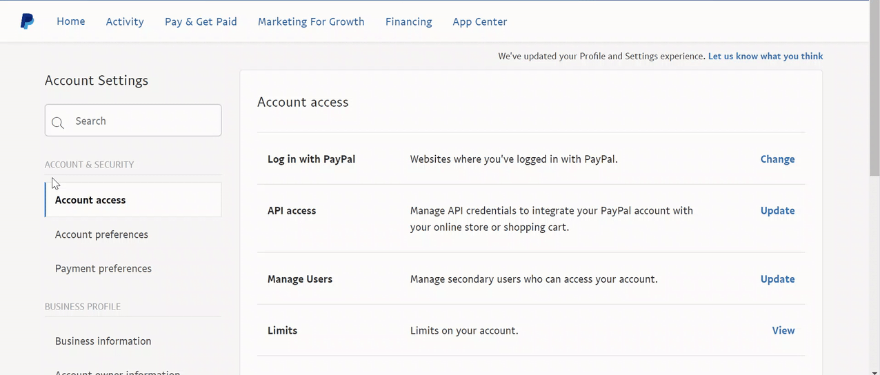
Task: Click the API access label
Action: click(x=292, y=211)
